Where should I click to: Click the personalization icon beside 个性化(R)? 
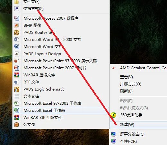click(x=113, y=141)
